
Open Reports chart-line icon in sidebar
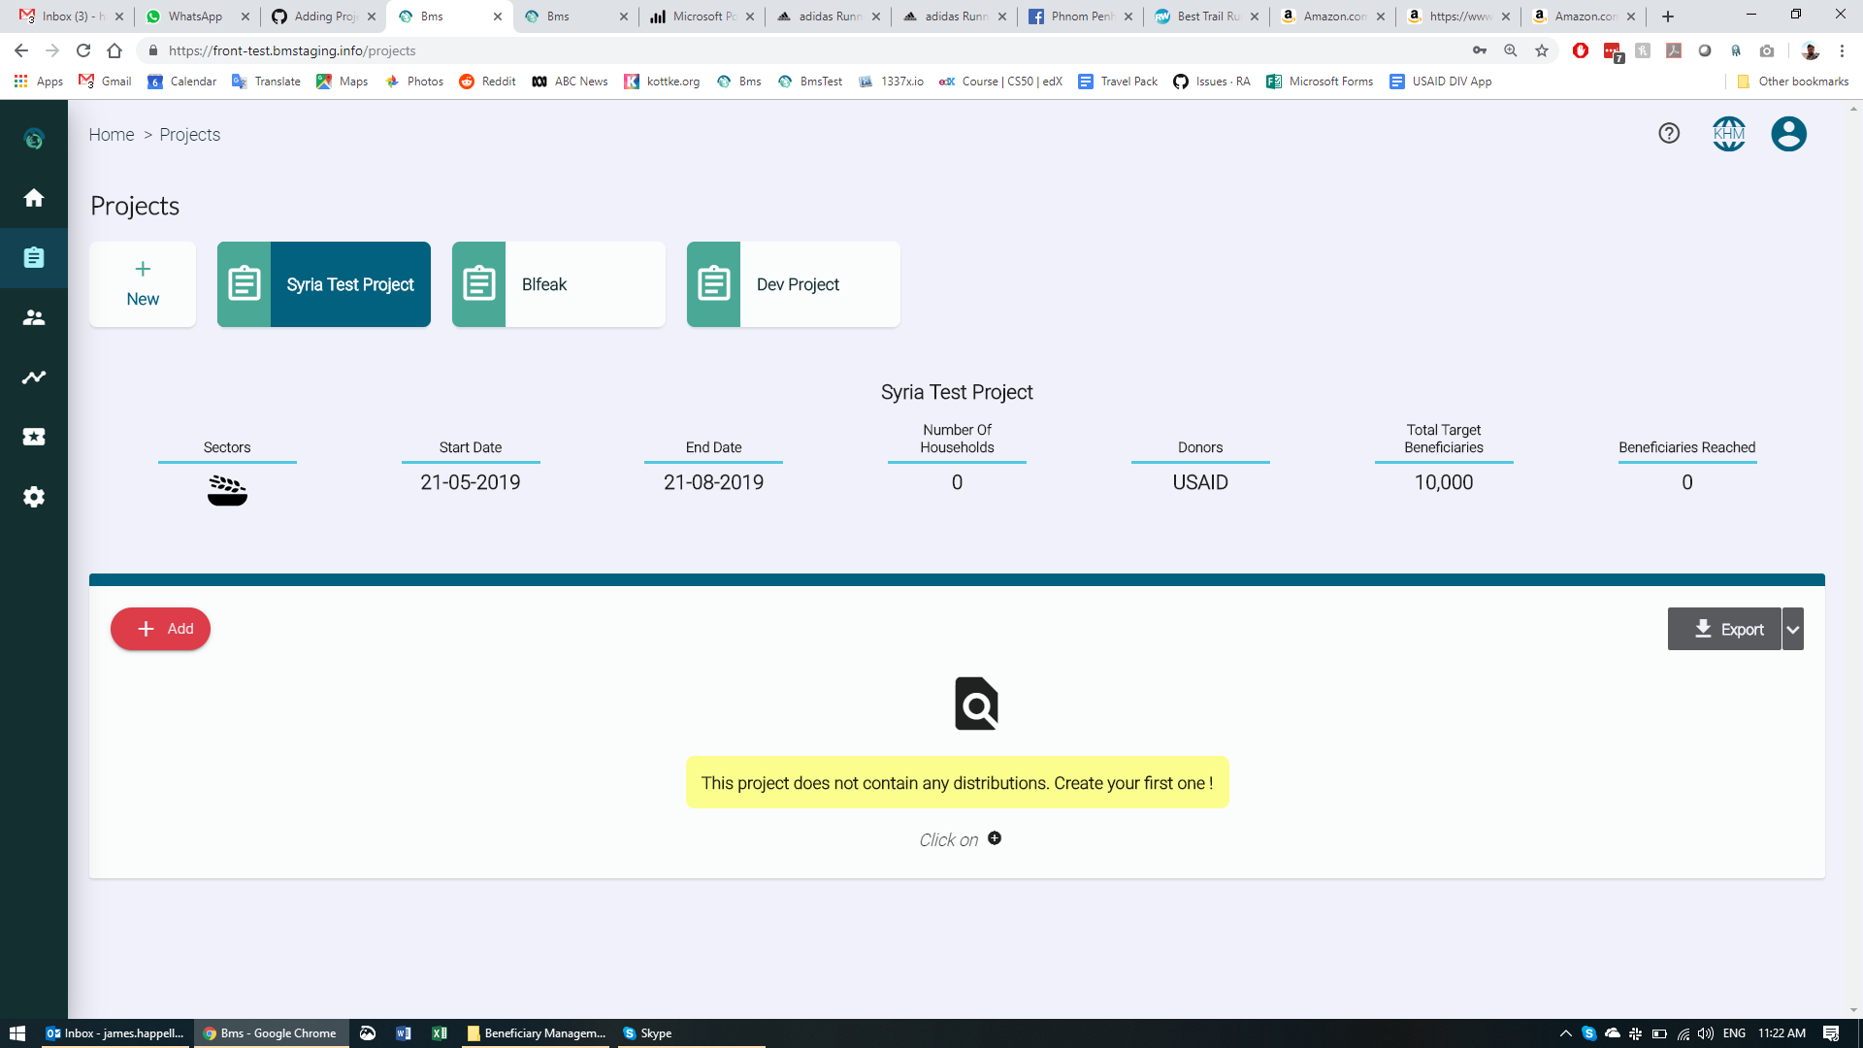click(x=34, y=377)
